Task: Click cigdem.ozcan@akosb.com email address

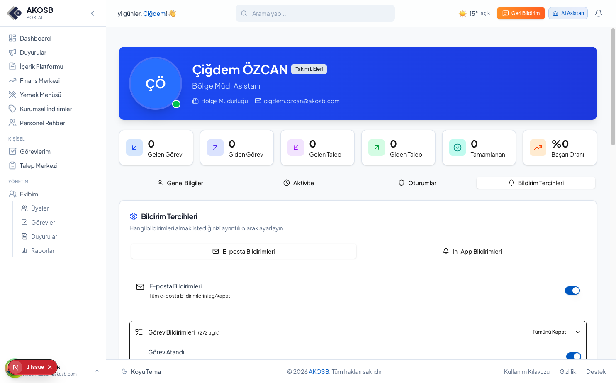Action: (x=302, y=101)
